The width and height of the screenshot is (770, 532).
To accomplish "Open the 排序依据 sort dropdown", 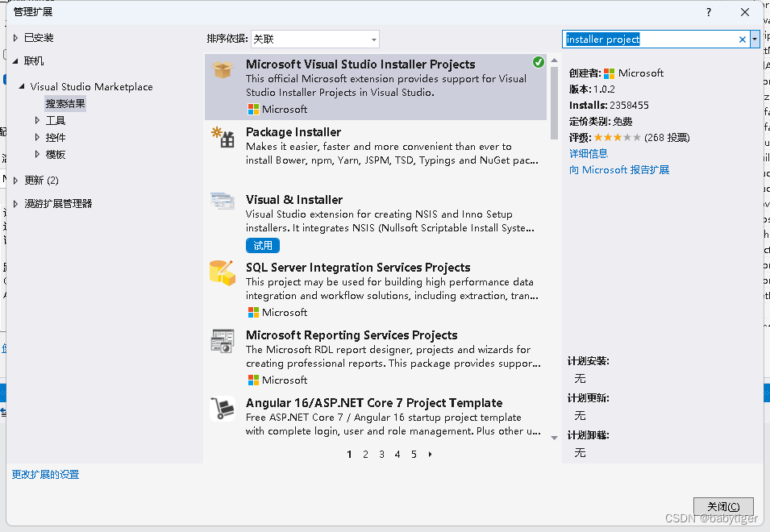I will [x=314, y=39].
